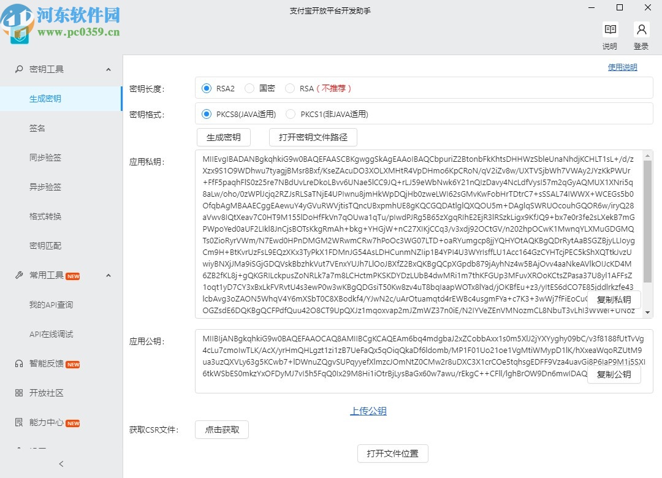Screen dimensions: 662x478
Task: Click 打开文件位置 button
Action: click(x=393, y=453)
